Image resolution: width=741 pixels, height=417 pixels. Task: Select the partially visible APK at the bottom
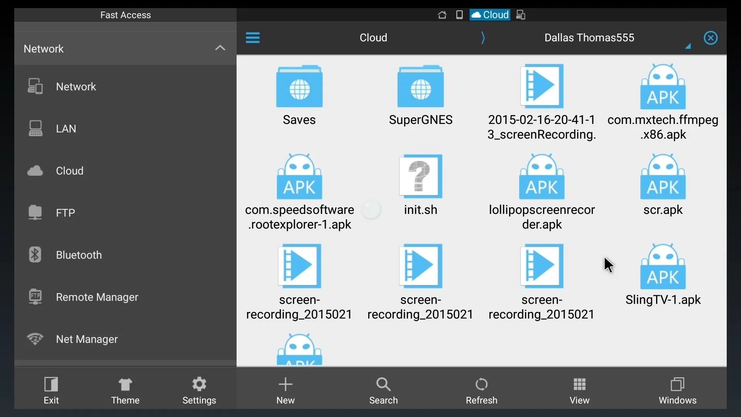(x=299, y=349)
